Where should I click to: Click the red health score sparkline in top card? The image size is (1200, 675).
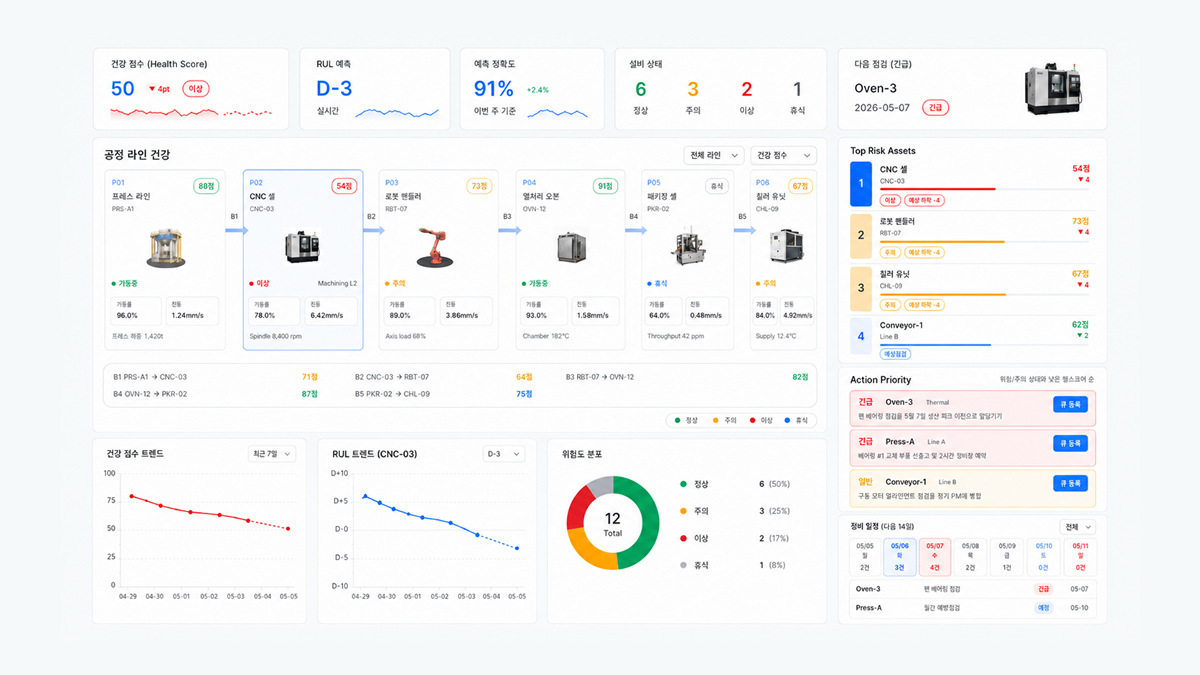coord(191,113)
